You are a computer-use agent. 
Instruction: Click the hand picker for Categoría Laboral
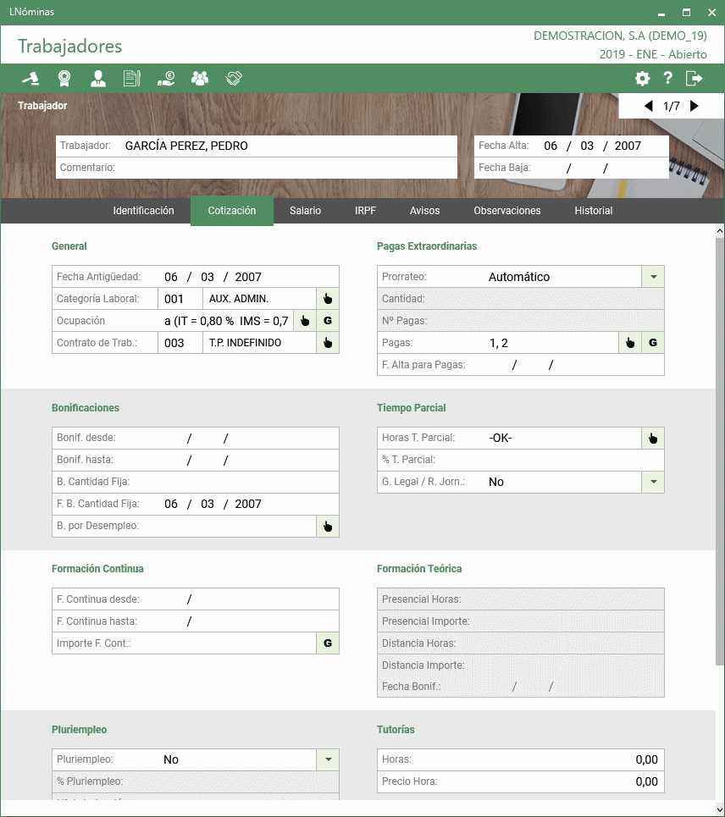pos(328,299)
